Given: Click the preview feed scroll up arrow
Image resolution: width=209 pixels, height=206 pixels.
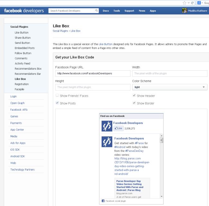Looking at the screenshot, I should [161, 136].
